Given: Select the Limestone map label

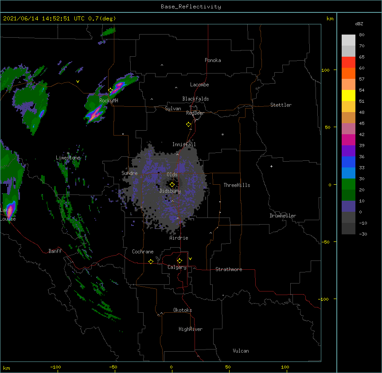Looking at the screenshot, I should [x=68, y=158].
